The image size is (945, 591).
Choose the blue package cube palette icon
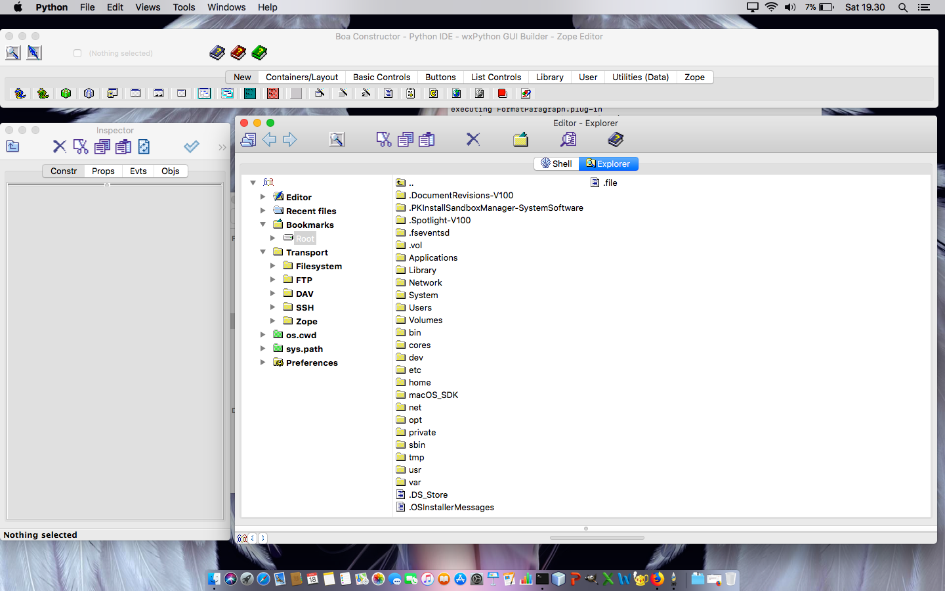(89, 93)
